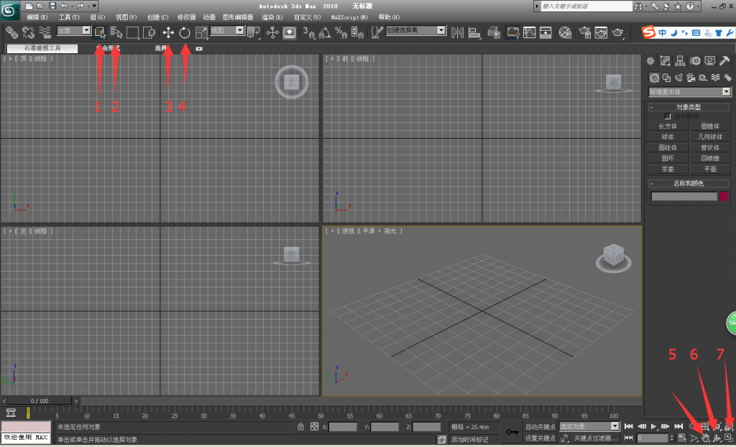The width and height of the screenshot is (736, 447).
Task: Open the Utilities hammer panel
Action: 724,61
